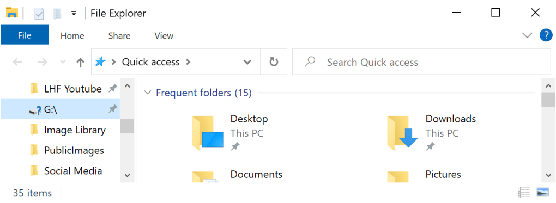Screen dimensions: 556x203
Task: Switch to Details view icon in status bar
Action: click(524, 192)
